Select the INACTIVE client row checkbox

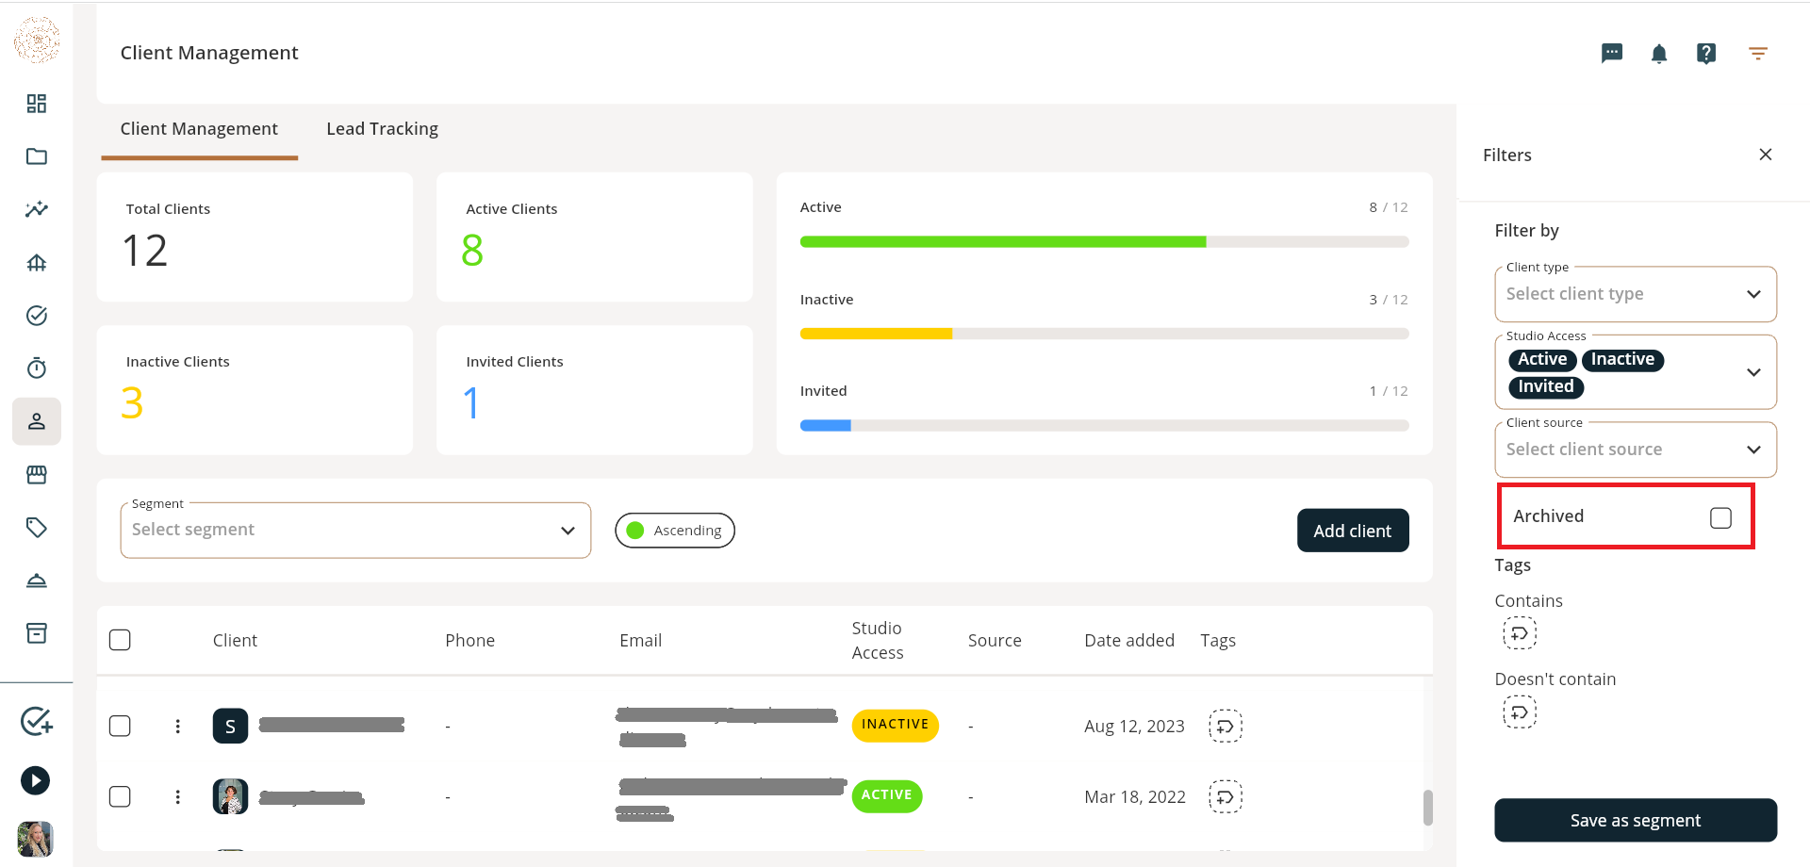[x=120, y=727]
